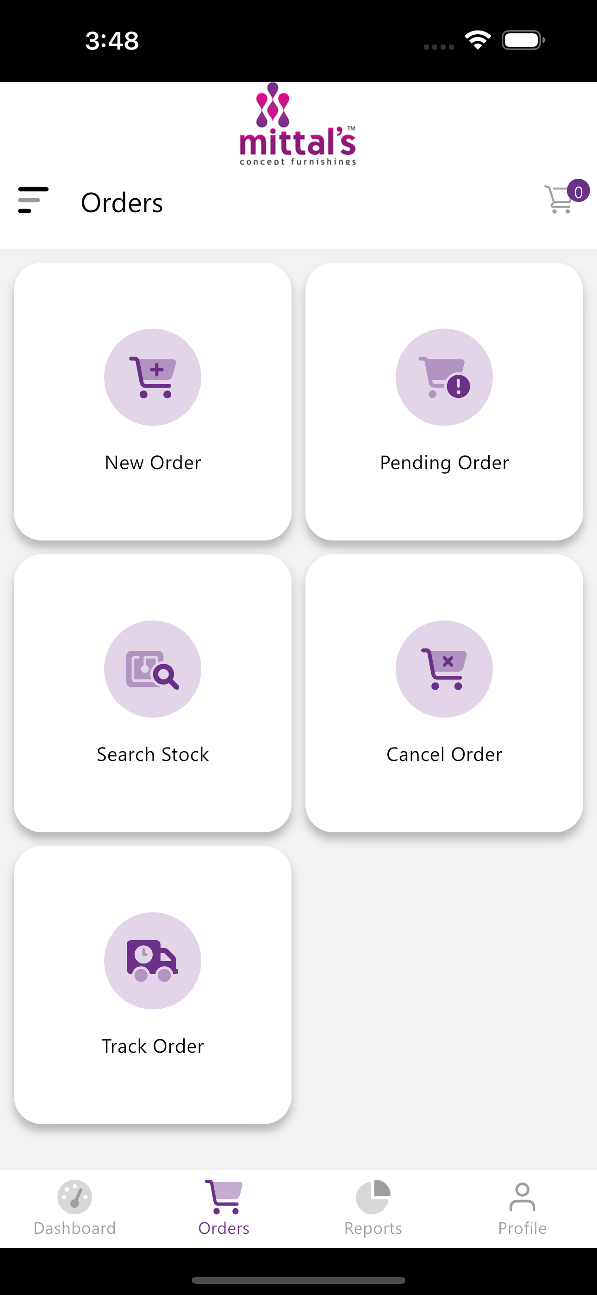Choose the Search Stock label
This screenshot has width=597, height=1295.
coord(153,754)
